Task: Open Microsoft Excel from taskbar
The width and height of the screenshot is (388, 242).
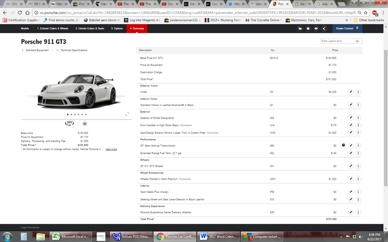Action: click(71, 237)
